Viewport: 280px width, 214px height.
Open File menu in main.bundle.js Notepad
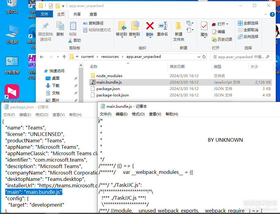[x=105, y=114]
